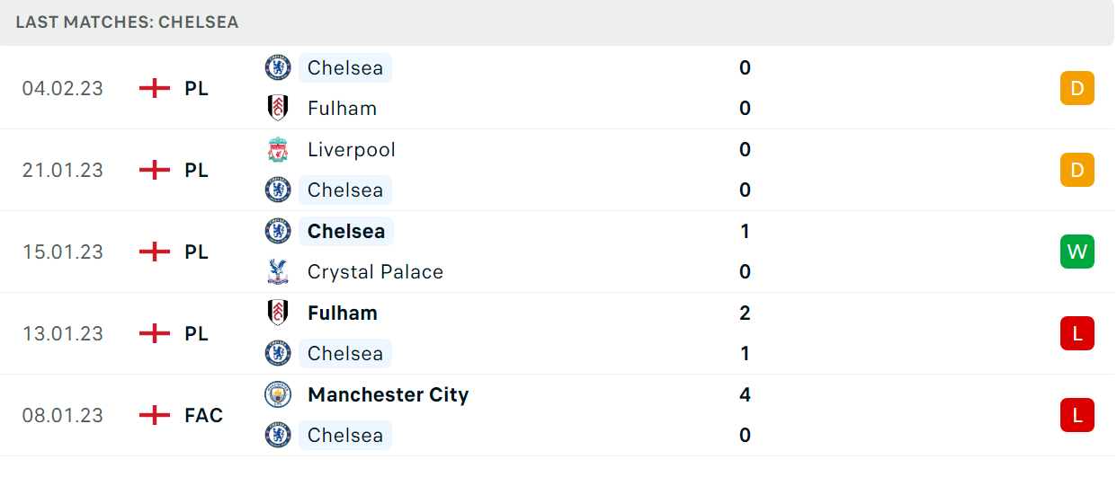Viewport: 1117px width, 477px height.
Task: Click the Fulham crest in 04.02.23 match
Action: tap(278, 109)
